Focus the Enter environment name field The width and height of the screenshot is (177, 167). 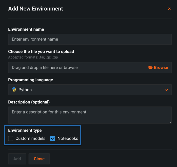coord(90,39)
